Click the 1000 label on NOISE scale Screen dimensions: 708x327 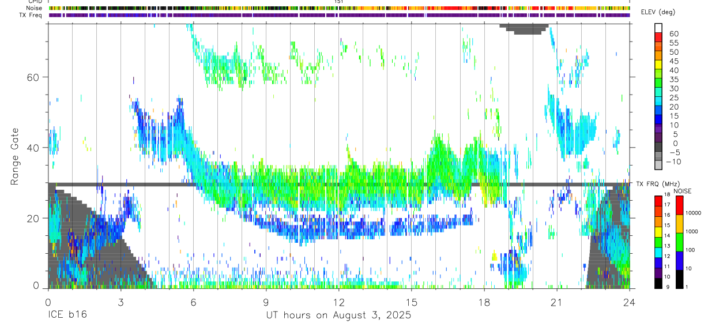(691, 231)
